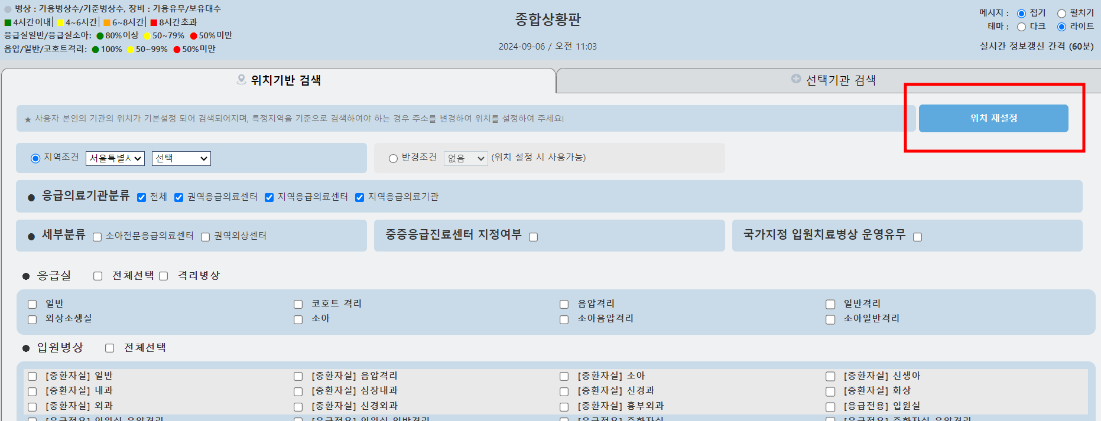Screen dimensions: 1101x421
Task: Check 권역외상센터 checkbox
Action: tap(206, 237)
